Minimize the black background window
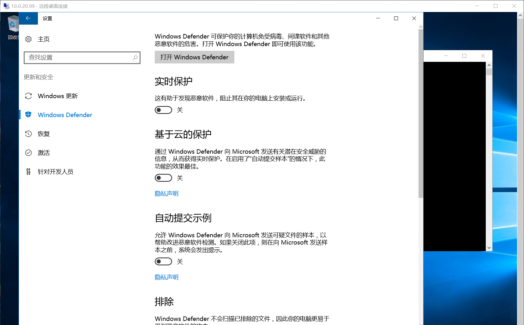The height and width of the screenshot is (325, 524). [446, 56]
